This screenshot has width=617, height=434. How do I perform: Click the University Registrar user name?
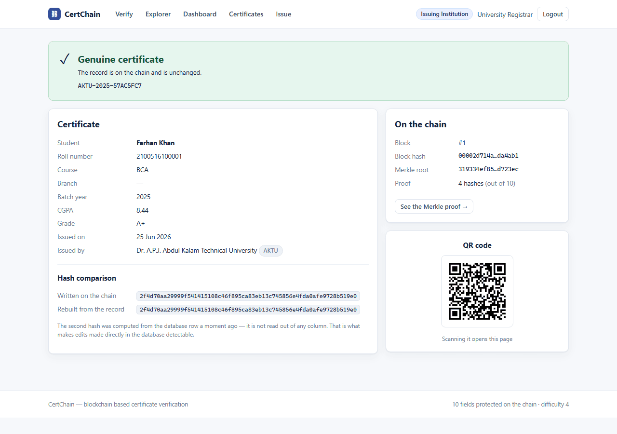click(x=505, y=14)
